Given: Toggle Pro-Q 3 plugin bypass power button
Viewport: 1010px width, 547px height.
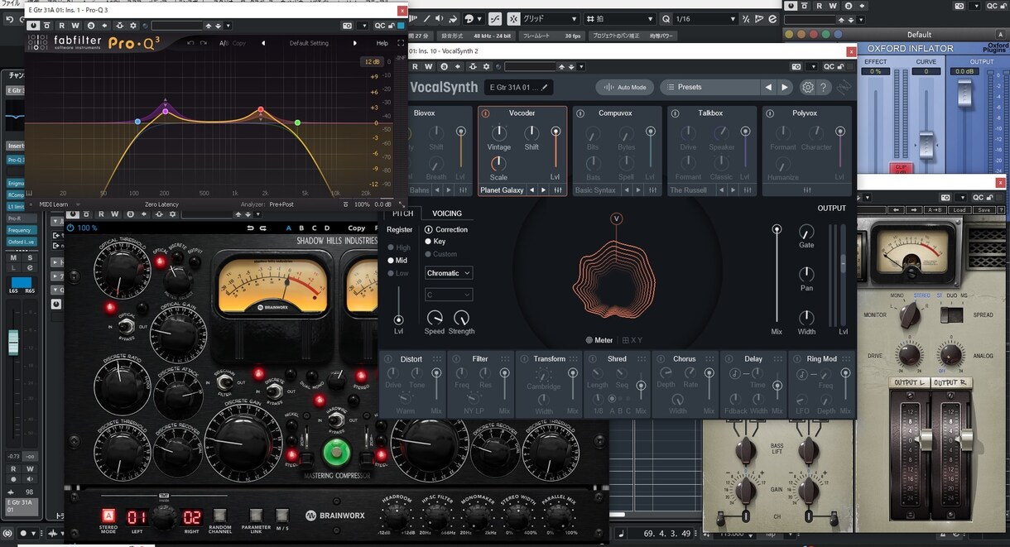Looking at the screenshot, I should pyautogui.click(x=34, y=26).
